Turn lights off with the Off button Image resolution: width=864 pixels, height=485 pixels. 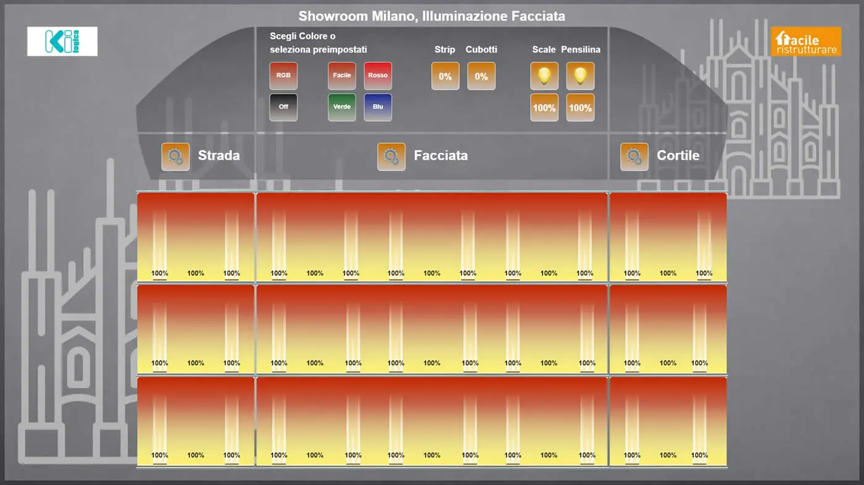tap(283, 107)
